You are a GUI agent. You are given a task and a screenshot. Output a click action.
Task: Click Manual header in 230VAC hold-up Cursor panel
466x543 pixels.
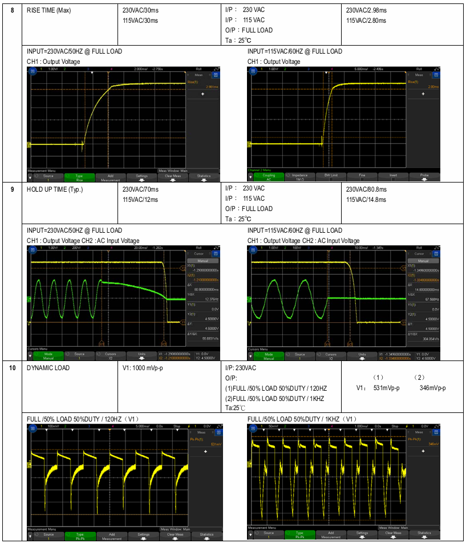(203, 261)
